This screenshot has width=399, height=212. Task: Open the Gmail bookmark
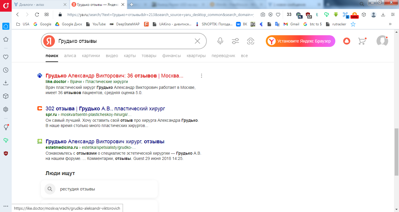(292, 24)
